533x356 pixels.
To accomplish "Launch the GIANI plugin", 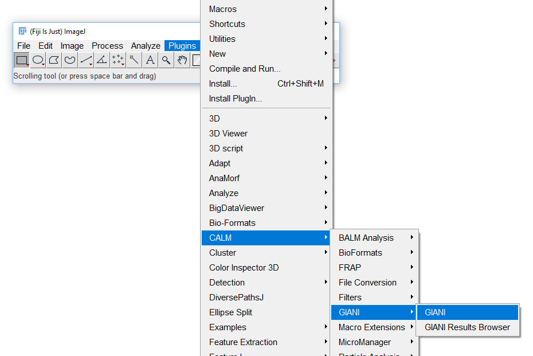I will pos(468,312).
